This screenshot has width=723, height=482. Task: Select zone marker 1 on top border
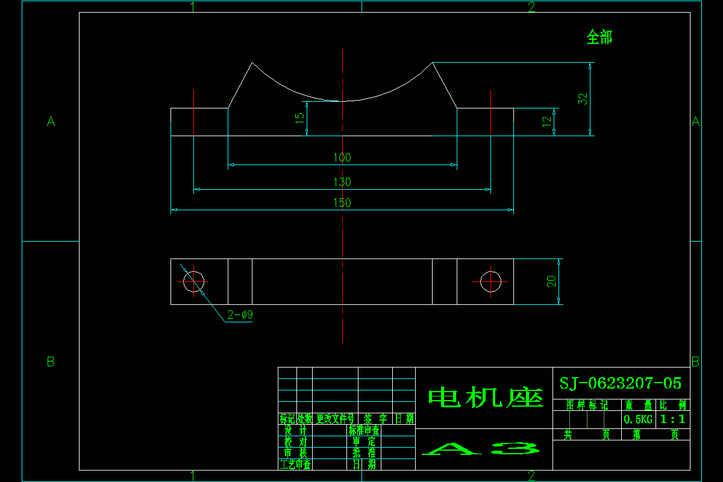coord(192,7)
